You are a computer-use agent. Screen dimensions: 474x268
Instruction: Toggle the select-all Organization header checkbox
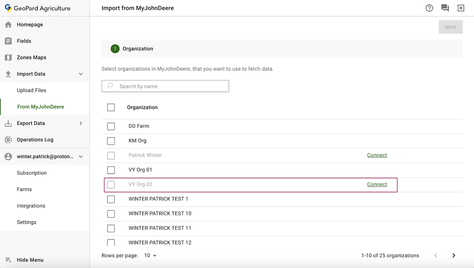(x=111, y=108)
